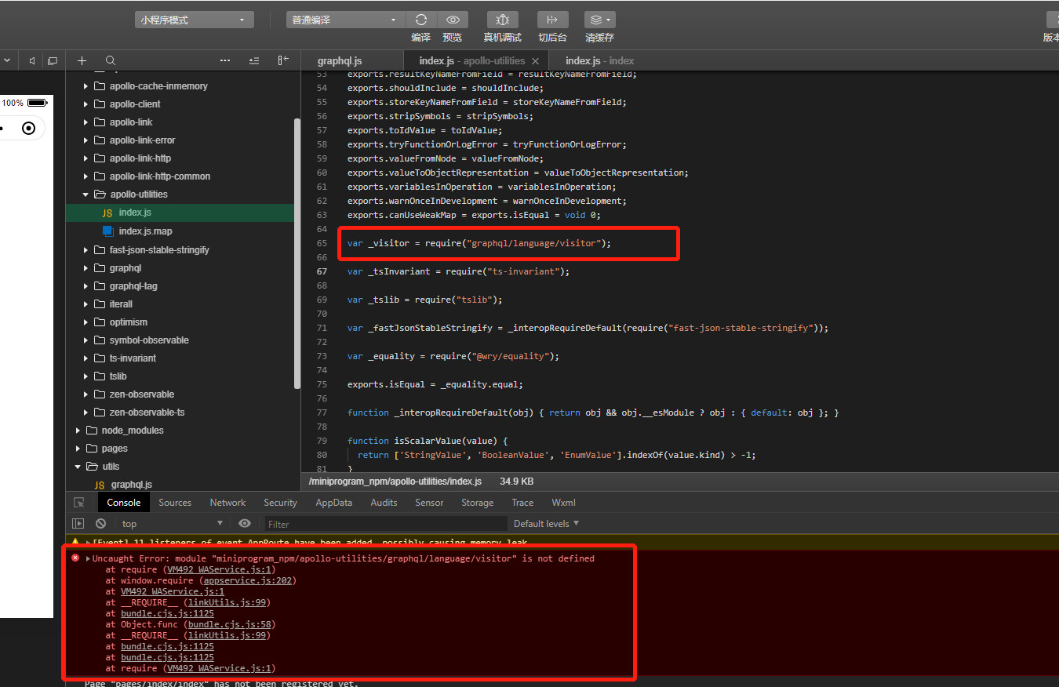Viewport: 1059px width, 687px height.
Task: Toggle the console sidebar panel
Action: [78, 524]
